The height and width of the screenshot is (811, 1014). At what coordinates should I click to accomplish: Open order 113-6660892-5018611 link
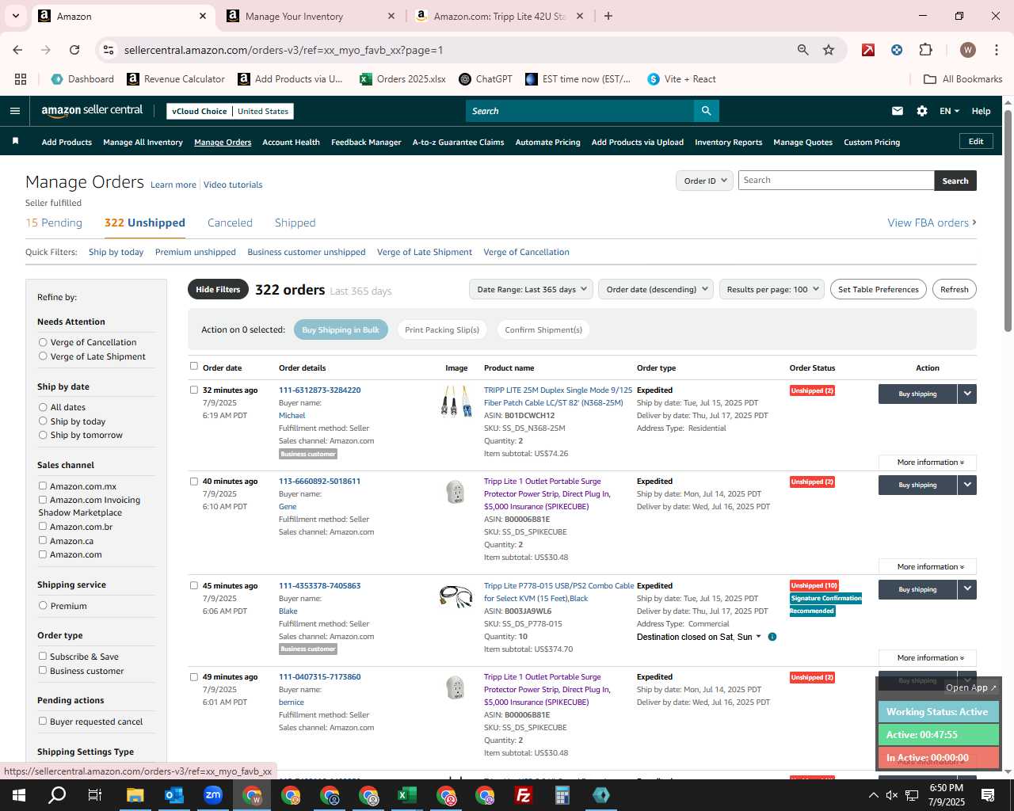tap(319, 481)
